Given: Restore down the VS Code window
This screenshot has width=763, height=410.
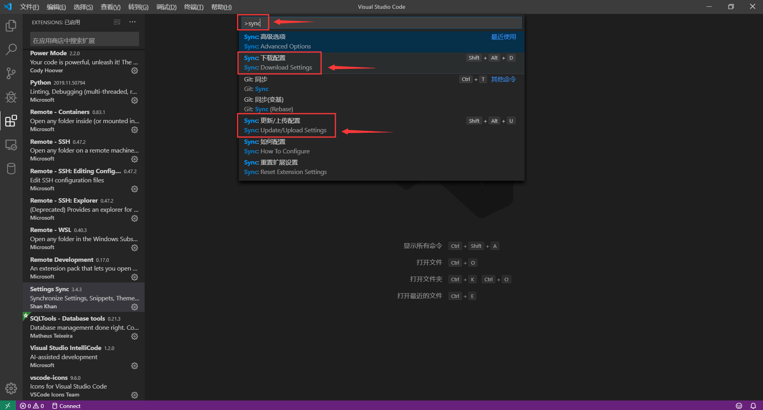Looking at the screenshot, I should (x=731, y=7).
